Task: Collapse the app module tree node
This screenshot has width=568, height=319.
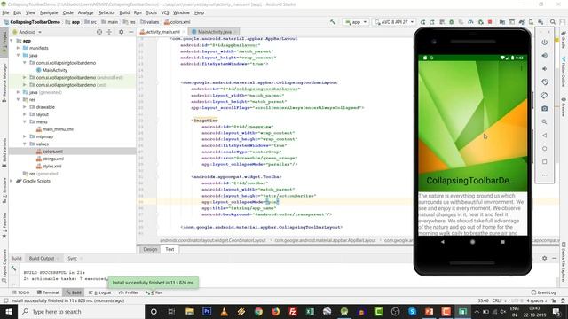Action: click(x=12, y=41)
